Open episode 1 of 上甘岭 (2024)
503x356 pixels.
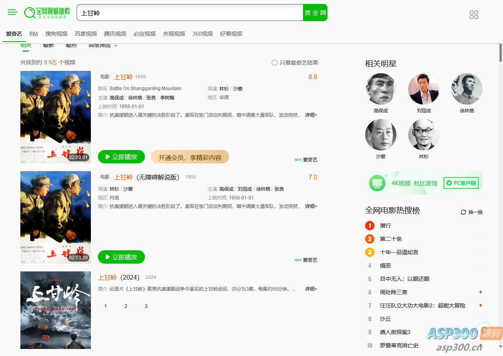tap(105, 306)
